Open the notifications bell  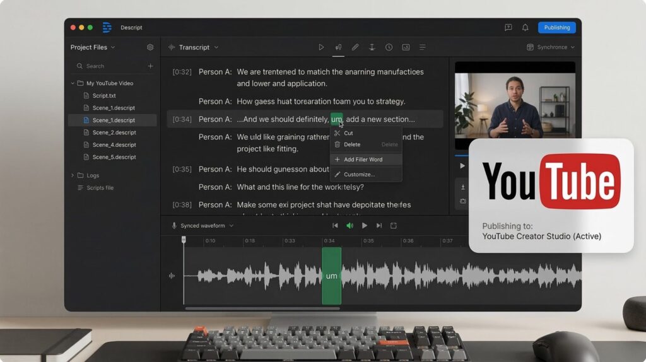526,27
